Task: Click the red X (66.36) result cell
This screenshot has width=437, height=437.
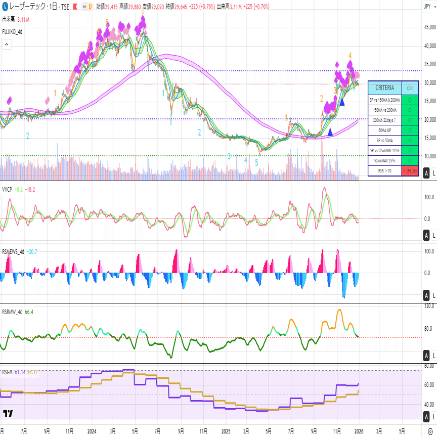Action: point(410,170)
